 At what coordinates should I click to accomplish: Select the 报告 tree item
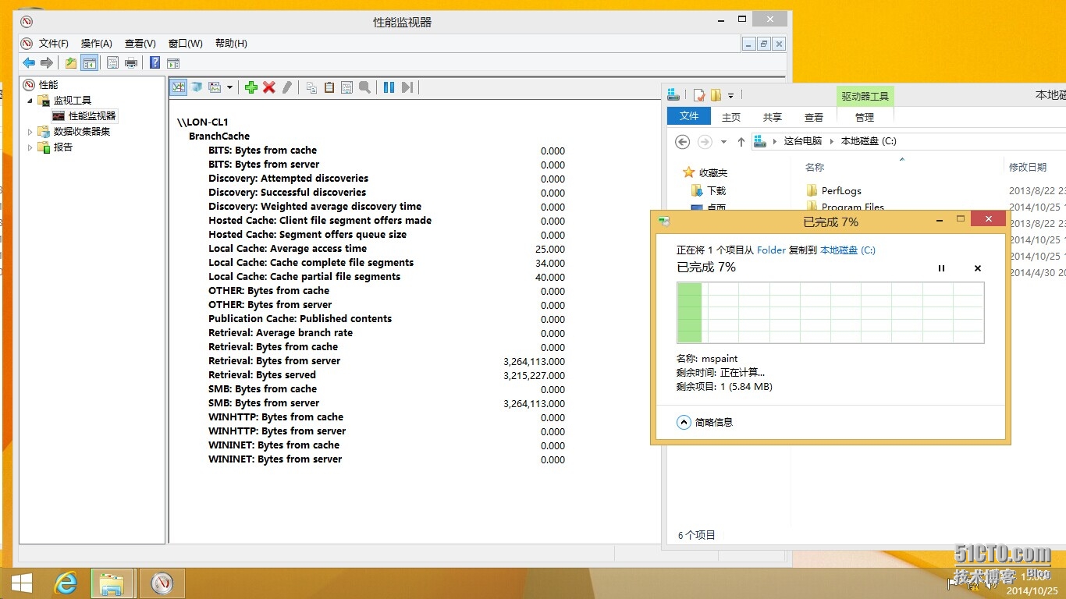tap(62, 147)
